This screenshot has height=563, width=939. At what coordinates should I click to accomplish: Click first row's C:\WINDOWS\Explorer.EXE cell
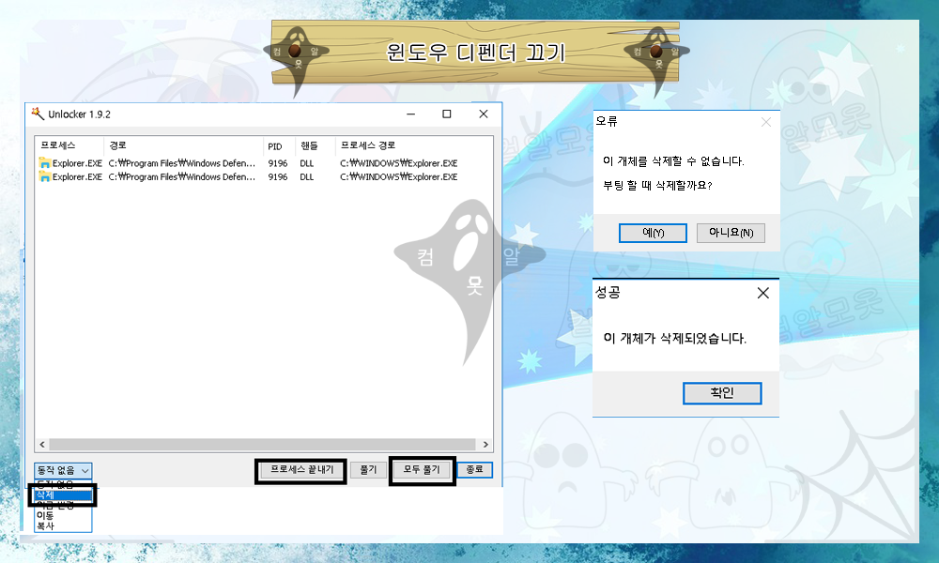(399, 162)
